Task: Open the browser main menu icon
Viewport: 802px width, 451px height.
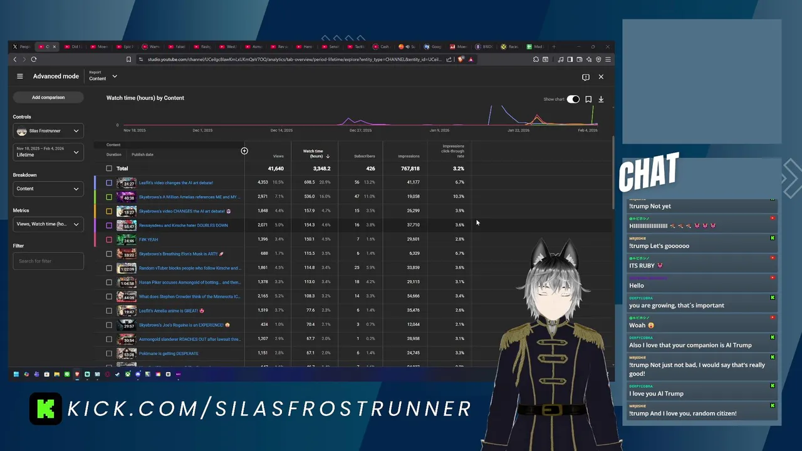Action: [x=608, y=60]
